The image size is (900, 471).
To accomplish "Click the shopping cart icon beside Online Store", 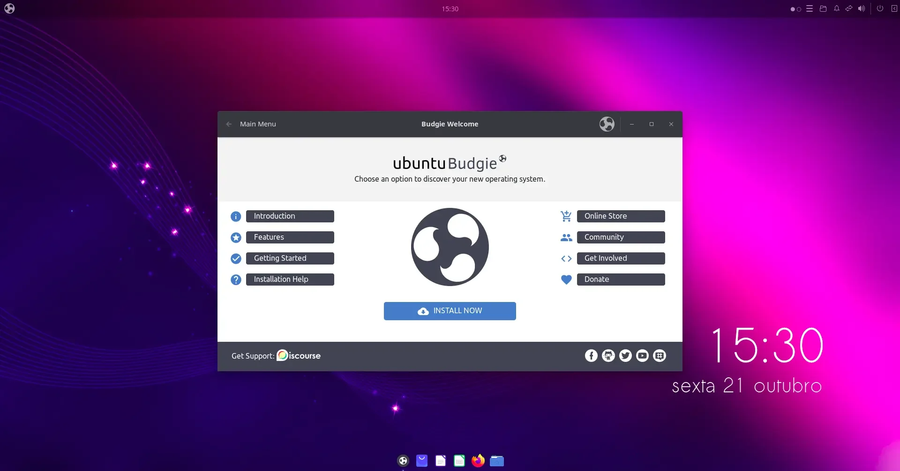I will pos(566,216).
